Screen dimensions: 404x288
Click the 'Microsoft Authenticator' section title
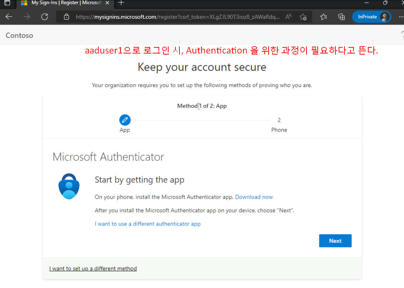108,157
